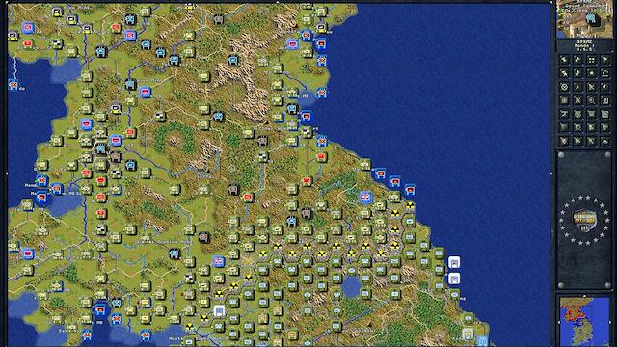Screen dimensions: 617x347
Task: Click the oval eye-shaped icon in the bottom command row
Action: click(604, 141)
